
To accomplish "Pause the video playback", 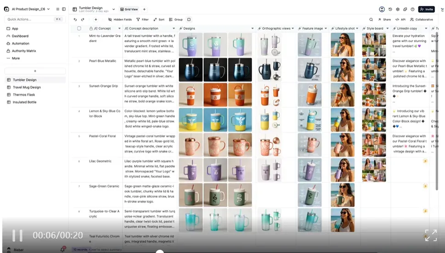I will (17, 235).
